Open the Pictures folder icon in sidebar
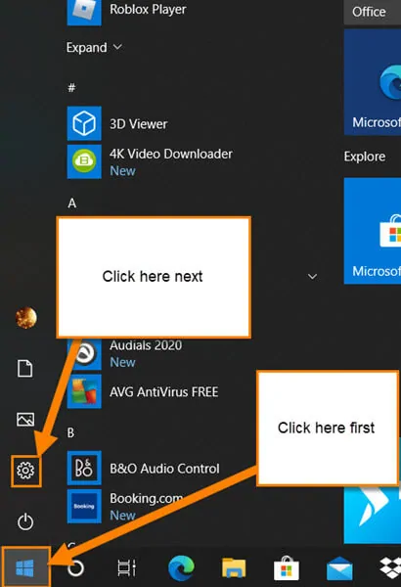This screenshot has width=401, height=587. 25,420
